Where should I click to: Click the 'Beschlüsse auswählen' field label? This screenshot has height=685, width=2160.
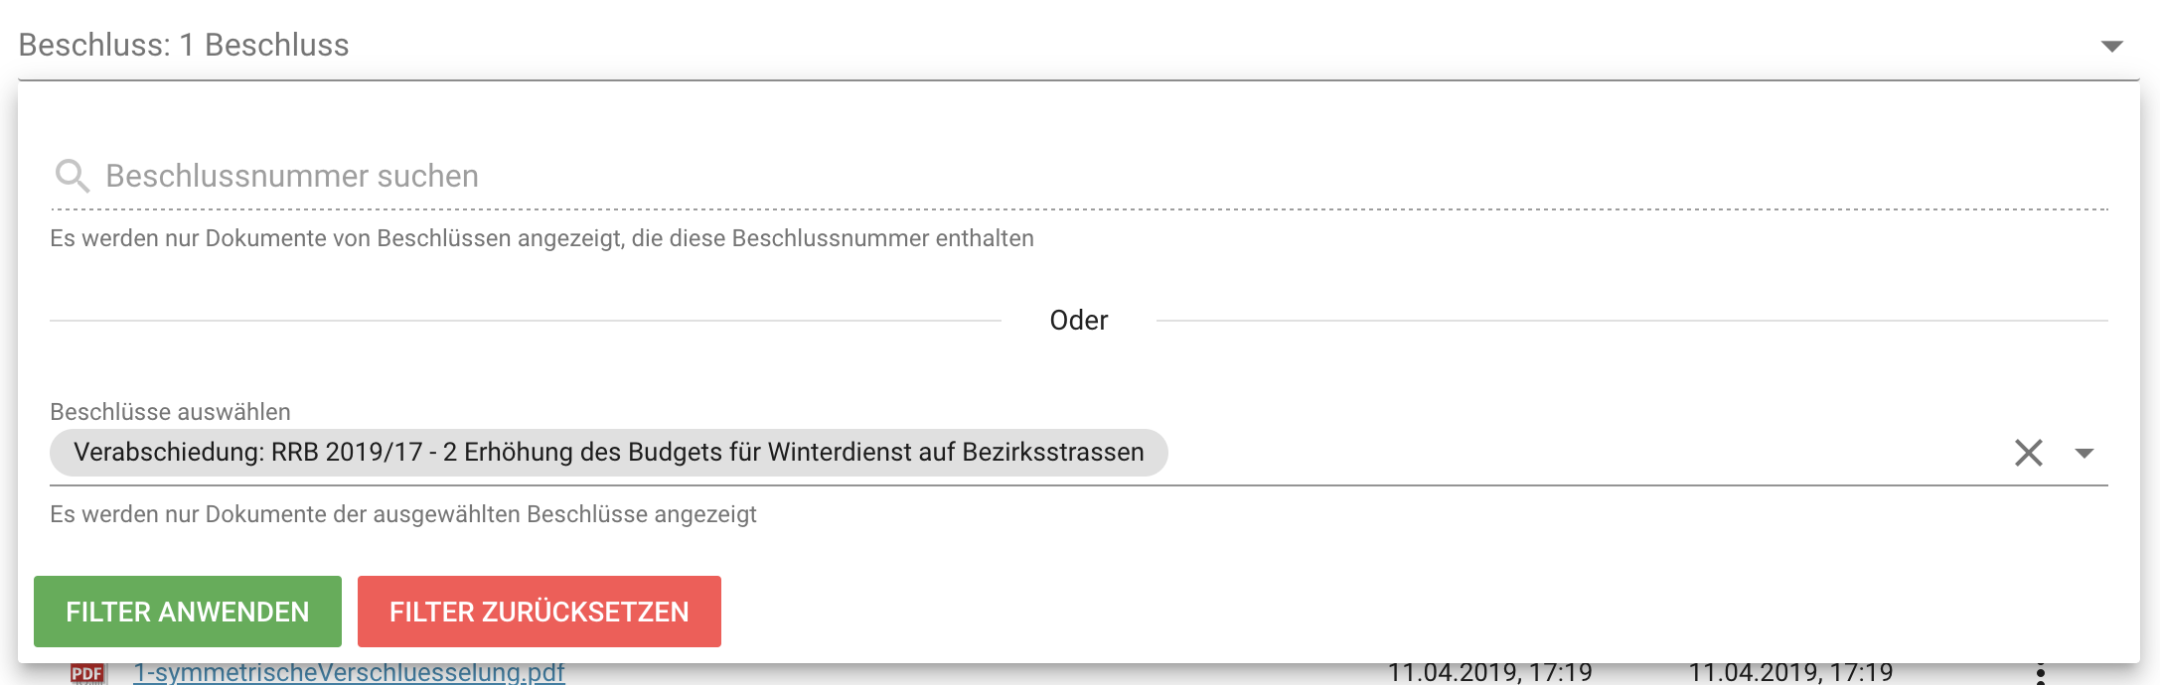pyautogui.click(x=170, y=412)
